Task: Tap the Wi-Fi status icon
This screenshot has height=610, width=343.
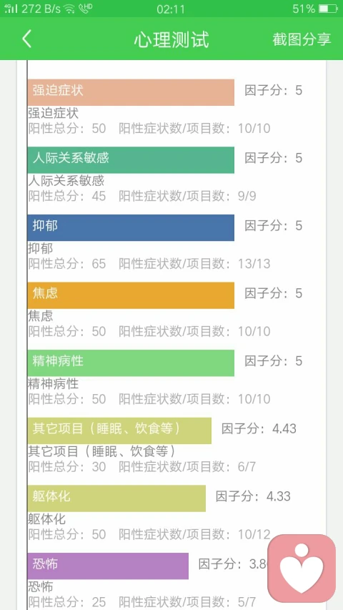Action: 69,9
